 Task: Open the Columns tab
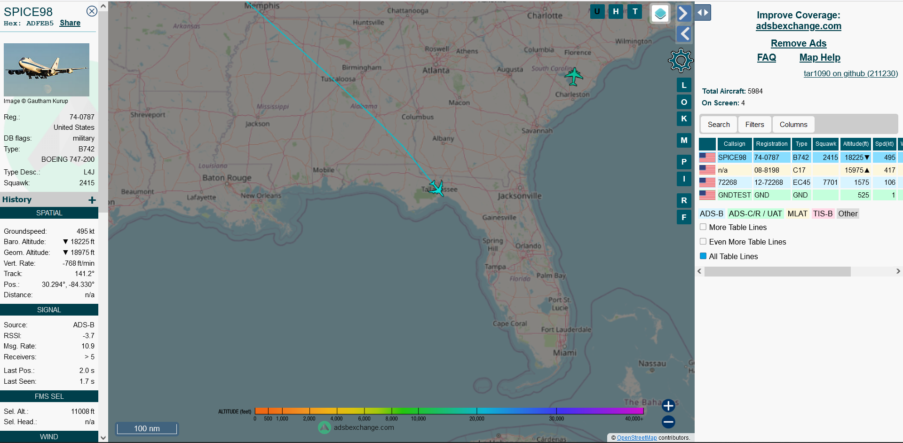(x=793, y=125)
